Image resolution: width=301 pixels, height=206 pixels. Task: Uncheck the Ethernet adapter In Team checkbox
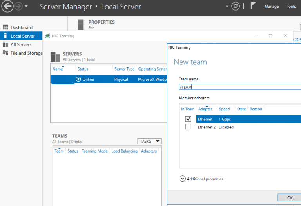point(188,119)
